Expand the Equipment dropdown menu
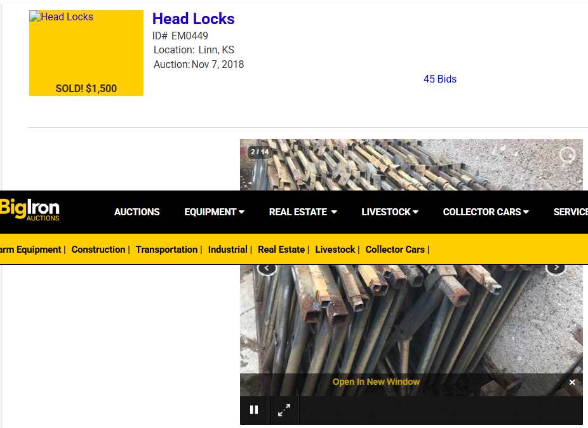This screenshot has width=588, height=428. click(214, 212)
